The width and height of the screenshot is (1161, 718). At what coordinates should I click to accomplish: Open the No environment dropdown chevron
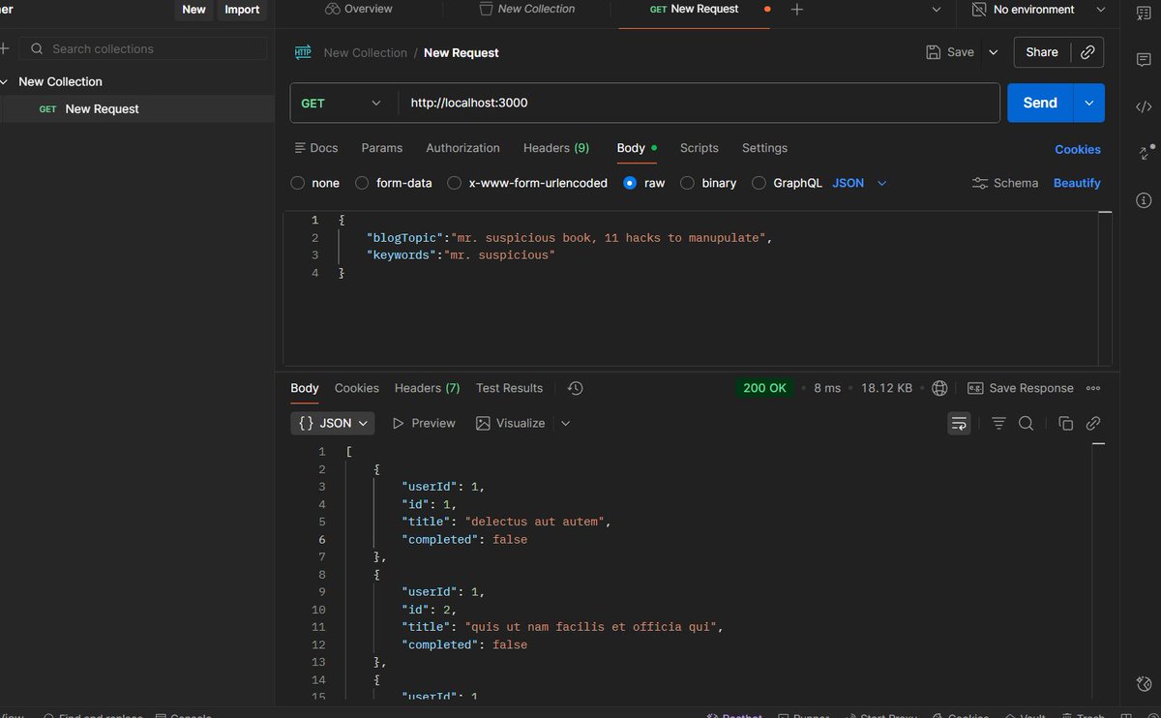coord(1100,10)
